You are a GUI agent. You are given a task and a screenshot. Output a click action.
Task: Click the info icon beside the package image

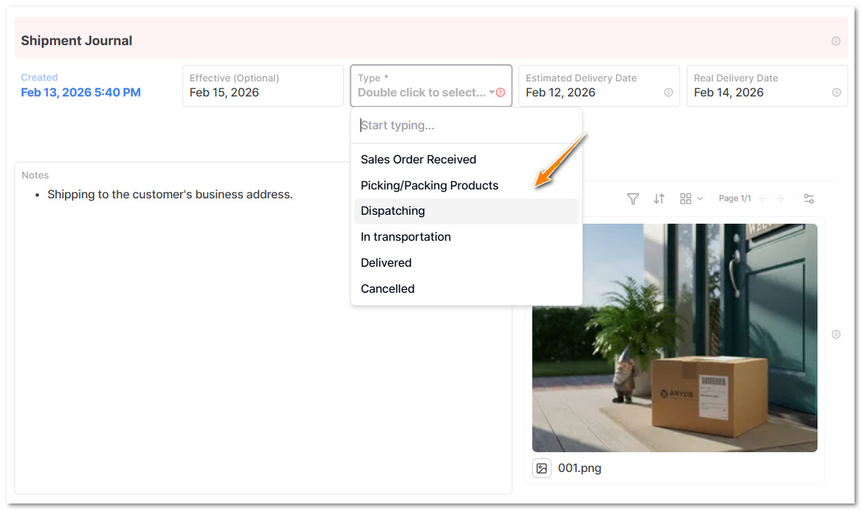836,334
